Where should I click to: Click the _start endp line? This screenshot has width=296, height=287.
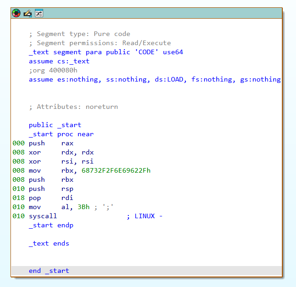(51, 225)
